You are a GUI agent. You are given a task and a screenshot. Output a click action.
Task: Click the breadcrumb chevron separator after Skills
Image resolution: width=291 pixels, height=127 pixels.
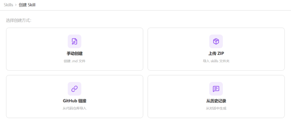(x=16, y=5)
